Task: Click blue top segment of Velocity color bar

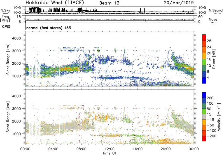Action: [204, 95]
